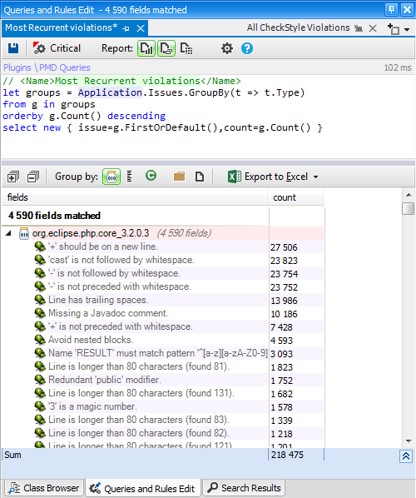Open query settings gear icon
Image resolution: width=416 pixels, height=498 pixels.
point(227,48)
